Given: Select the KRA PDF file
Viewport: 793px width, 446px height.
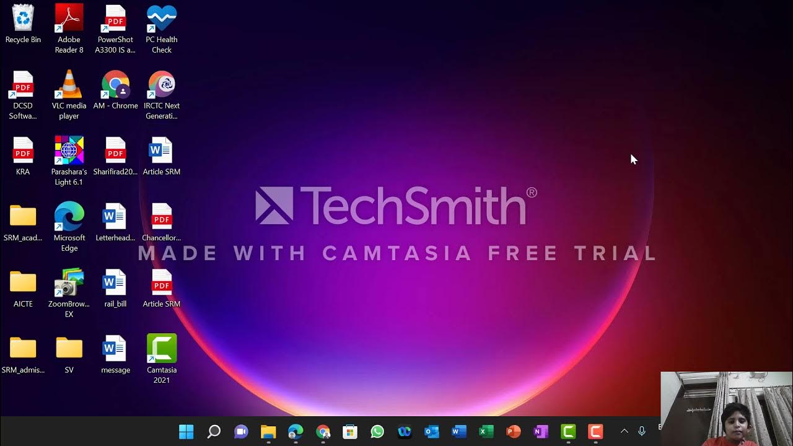Looking at the screenshot, I should pos(23,156).
